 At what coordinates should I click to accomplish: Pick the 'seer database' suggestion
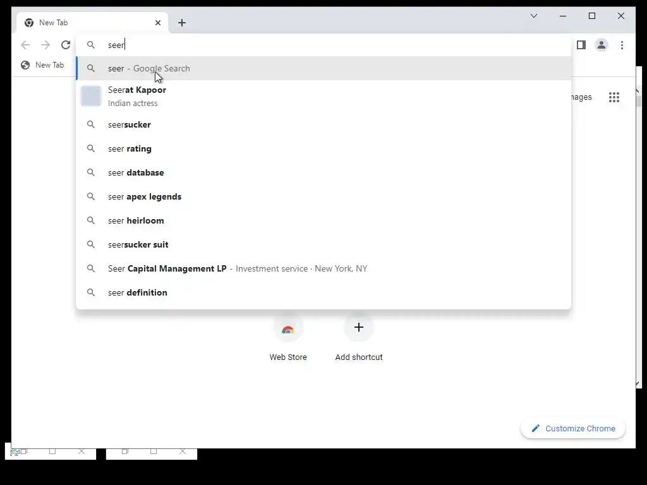coord(323,172)
